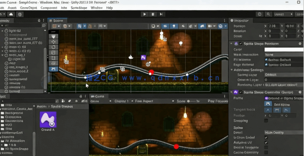Click the Position X input field
Screen dimensions: 304x156
coord(273,26)
